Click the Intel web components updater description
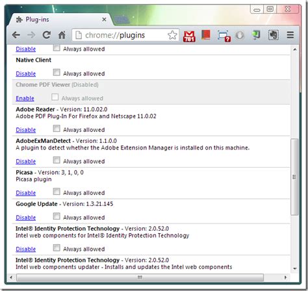 point(124,267)
